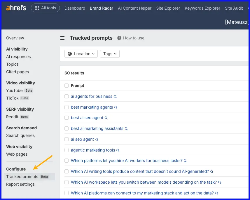Click magnifier icon next to 'agentic marketing tools'
The width and height of the screenshot is (250, 200).
pos(118,150)
